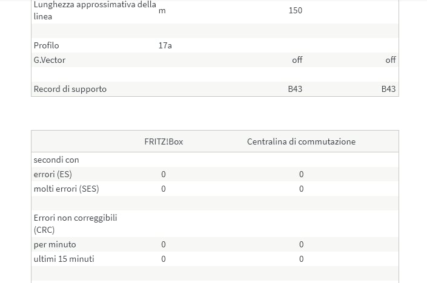
Task: Click the Record di supporto label
Action: click(70, 89)
